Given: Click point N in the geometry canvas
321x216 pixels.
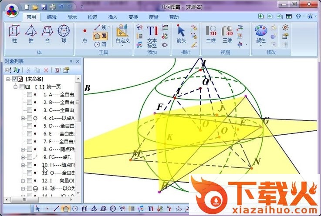Looking at the screenshot, I should pyautogui.click(x=251, y=168).
